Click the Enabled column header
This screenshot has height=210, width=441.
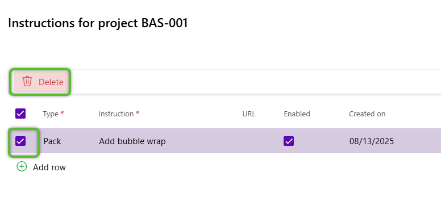point(297,114)
